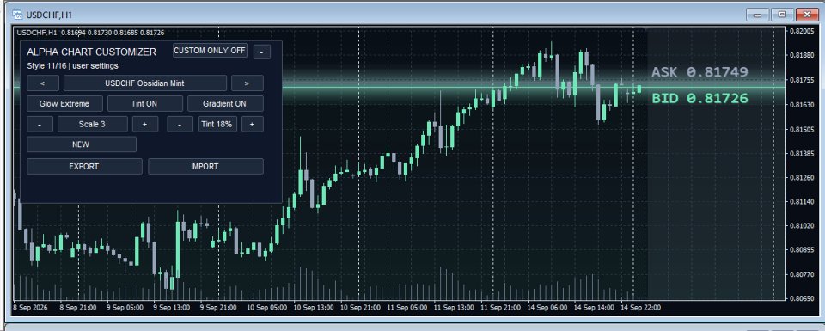Create a NEW style
The width and height of the screenshot is (825, 331).
[81, 144]
